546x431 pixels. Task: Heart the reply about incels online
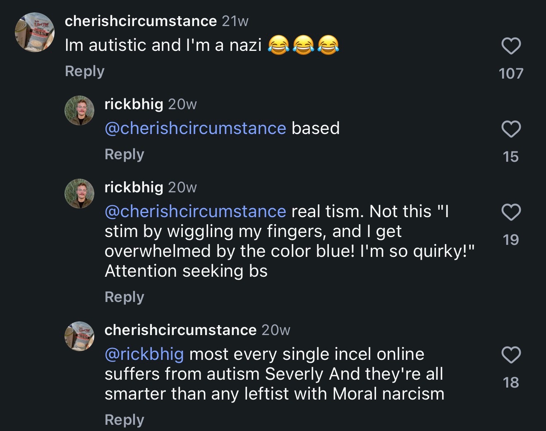511,355
